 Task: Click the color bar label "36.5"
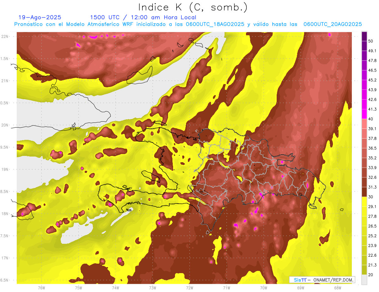372,148
